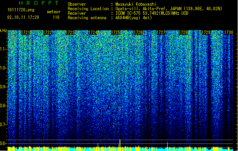Image resolution: width=238 pixels, height=151 pixels.
Task: Click the 1726 time marker
Action: (138, 32)
